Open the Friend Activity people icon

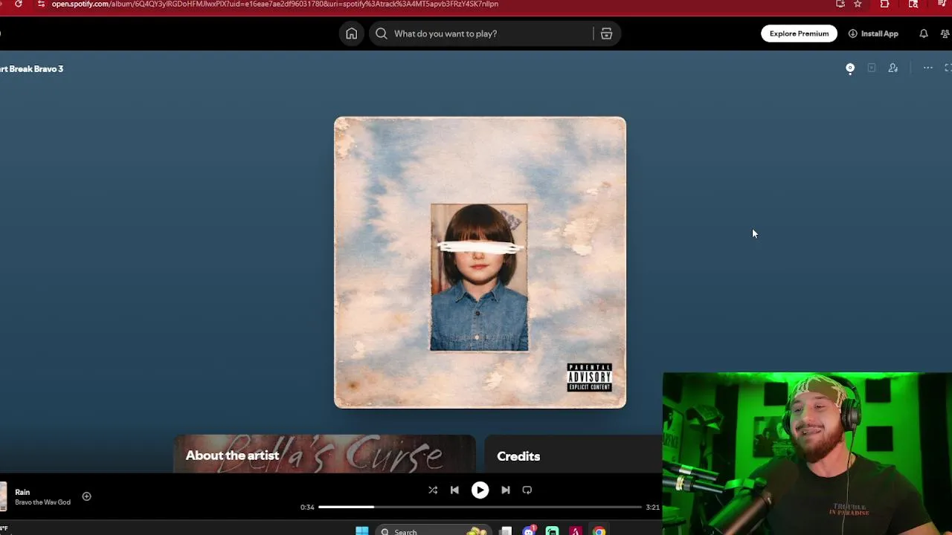click(946, 33)
